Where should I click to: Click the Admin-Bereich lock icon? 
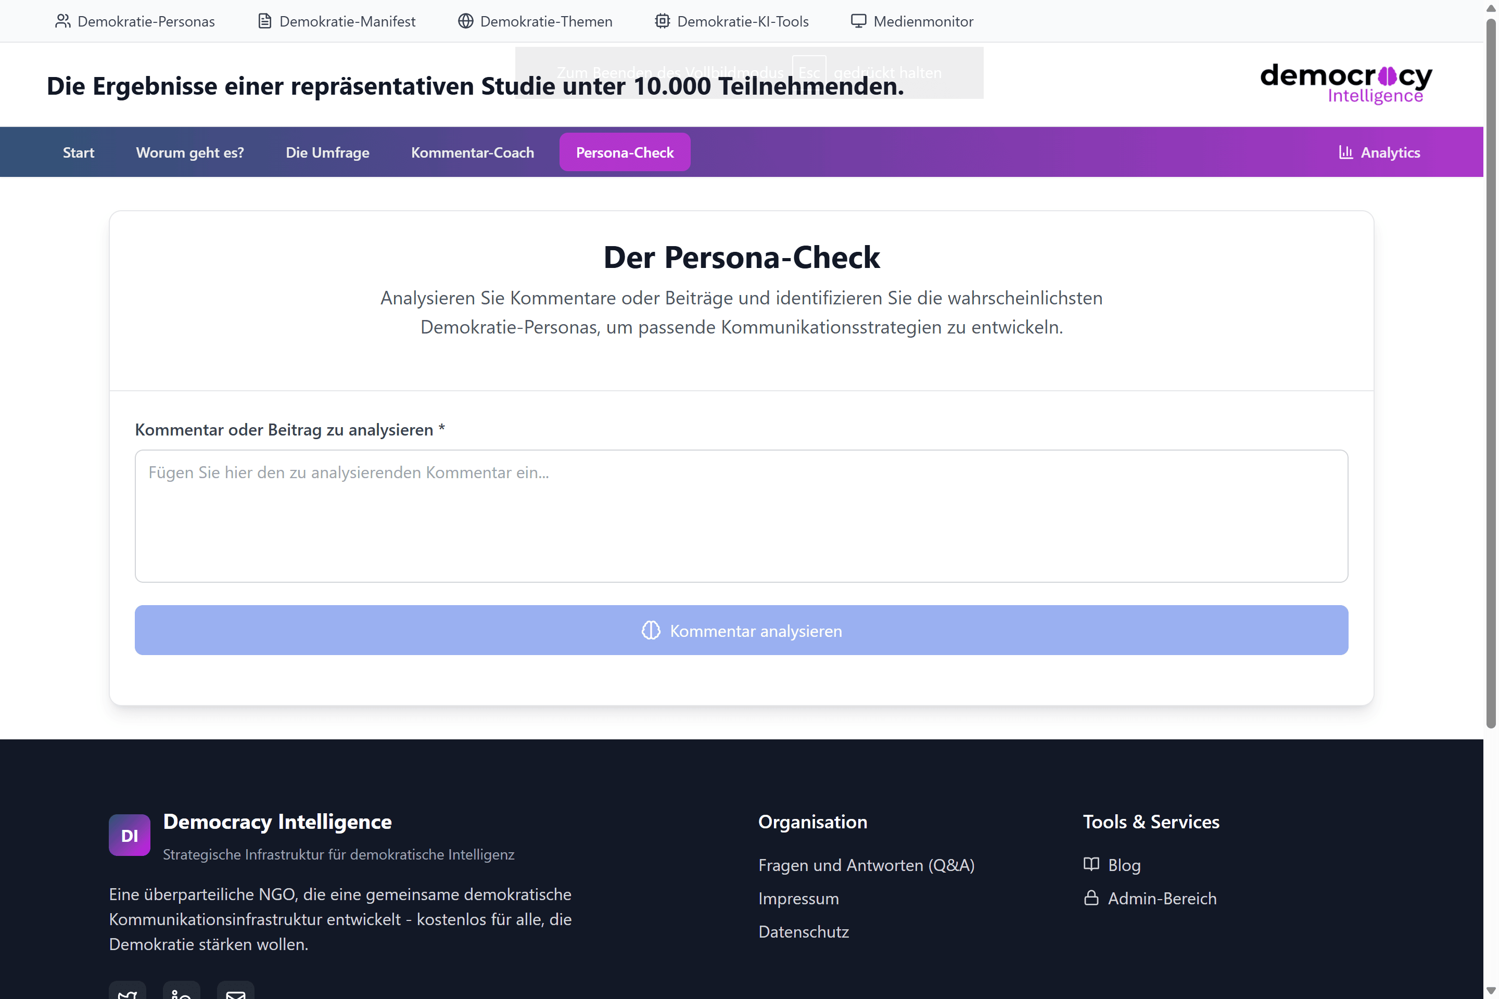[x=1091, y=898]
